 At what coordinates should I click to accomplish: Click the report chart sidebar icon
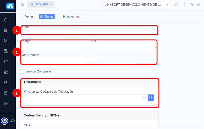pos(6,82)
